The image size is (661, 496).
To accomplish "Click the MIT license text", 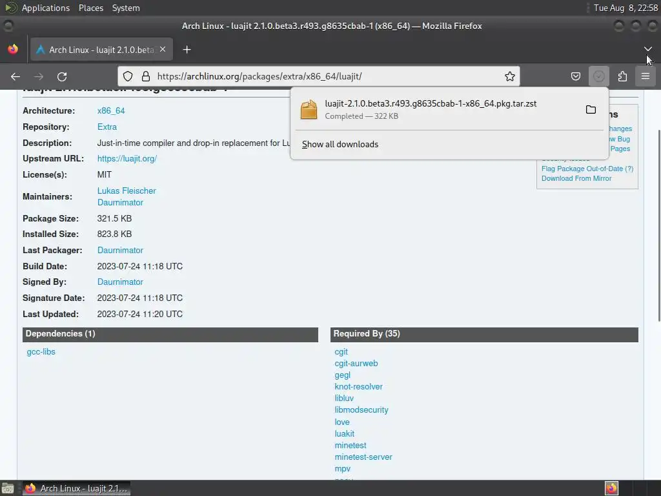I will 104,174.
